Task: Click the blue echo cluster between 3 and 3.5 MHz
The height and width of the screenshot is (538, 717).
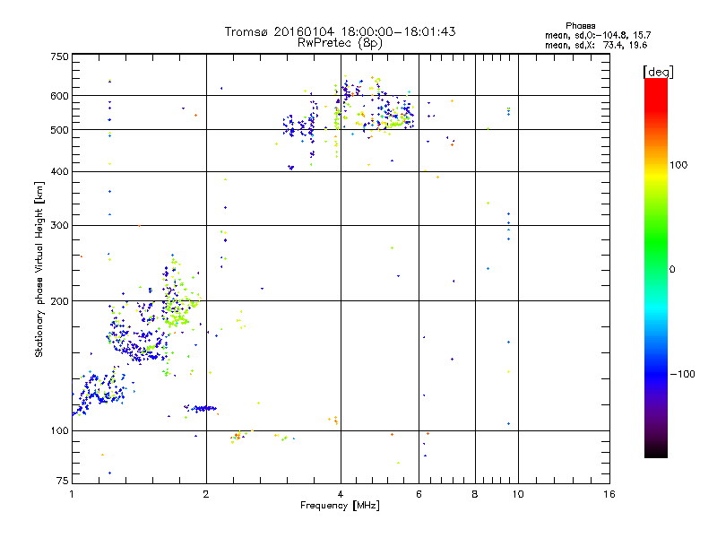Action: pyautogui.click(x=299, y=126)
